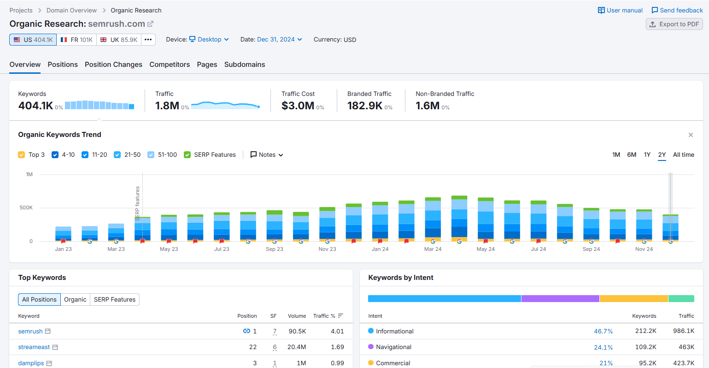
Task: Click the purple Navigational intent bar segment
Action: coord(560,299)
